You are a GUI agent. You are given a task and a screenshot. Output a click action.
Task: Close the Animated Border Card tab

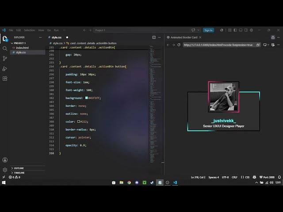coord(200,37)
